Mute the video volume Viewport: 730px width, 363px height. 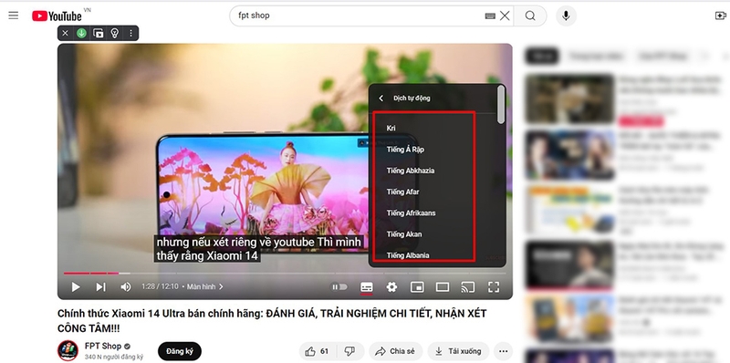(x=126, y=287)
